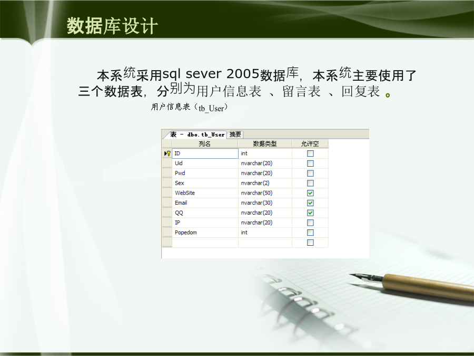Uncheck allow-null for QQ row
This screenshot has height=356, width=474.
[x=310, y=213]
